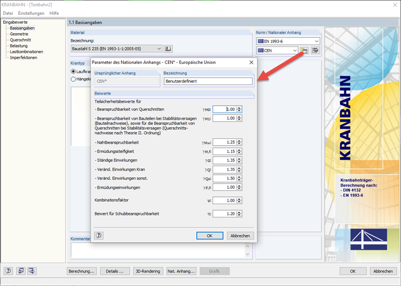The height and width of the screenshot is (286, 401).
Task: Click main window Abbrechen button
Action: click(x=383, y=271)
